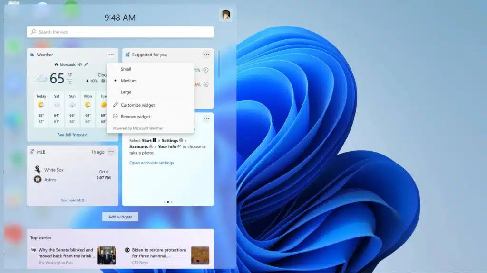The width and height of the screenshot is (487, 273).
Task: Switch temperature display to Celsius
Action: [70, 81]
